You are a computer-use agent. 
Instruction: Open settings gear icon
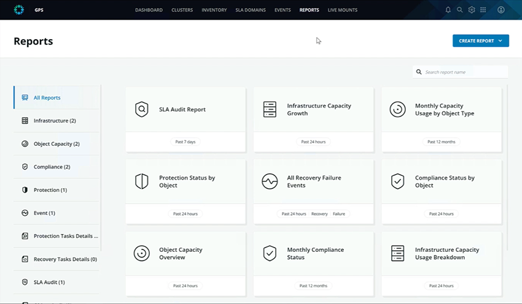[x=472, y=10]
